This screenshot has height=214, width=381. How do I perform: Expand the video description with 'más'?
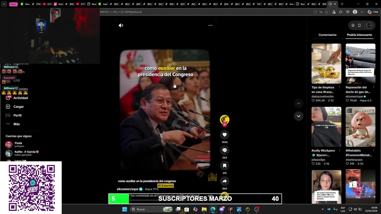coord(210,196)
